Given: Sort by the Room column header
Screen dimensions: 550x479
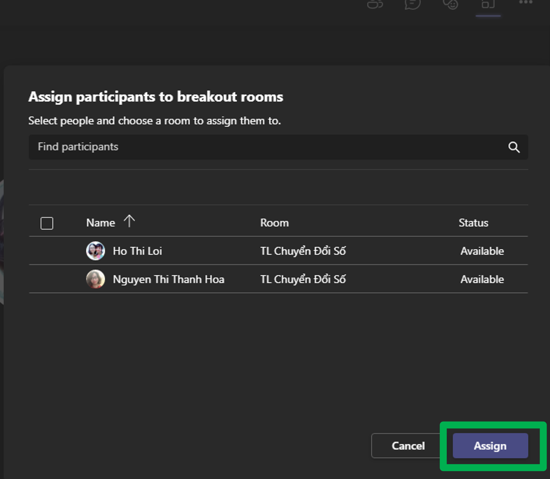Looking at the screenshot, I should pos(274,223).
